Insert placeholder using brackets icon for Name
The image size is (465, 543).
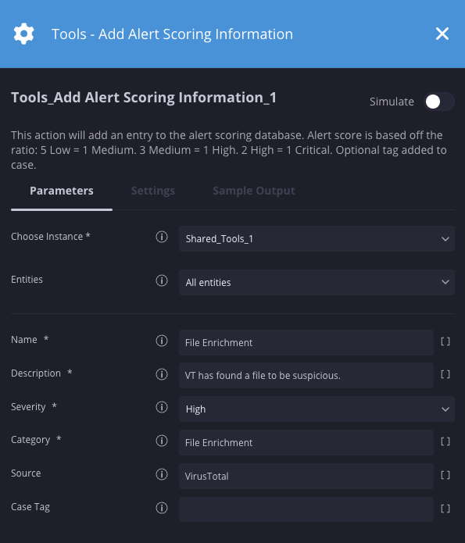445,341
